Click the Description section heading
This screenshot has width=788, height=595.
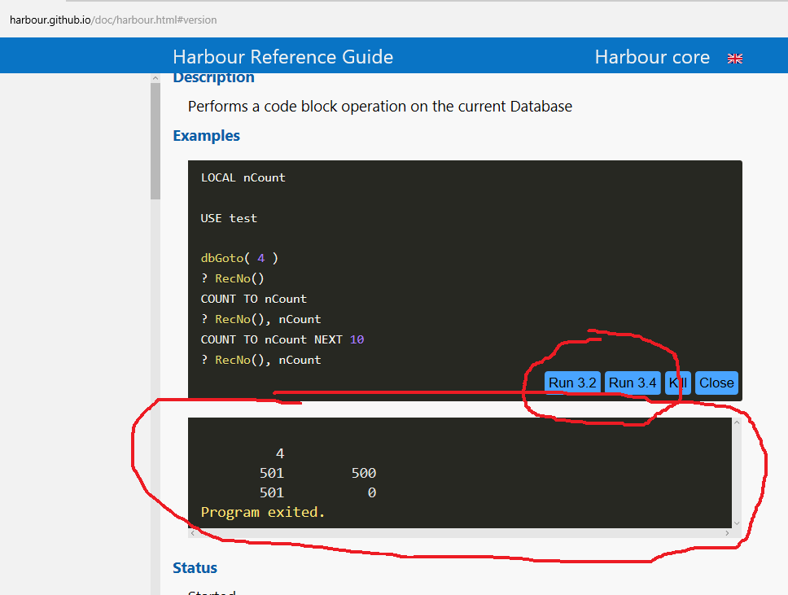click(213, 78)
